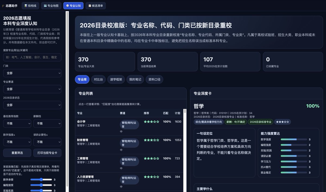Click 打印当前专业卡 button
Screen dimensions: 326x192
click(x=47, y=153)
